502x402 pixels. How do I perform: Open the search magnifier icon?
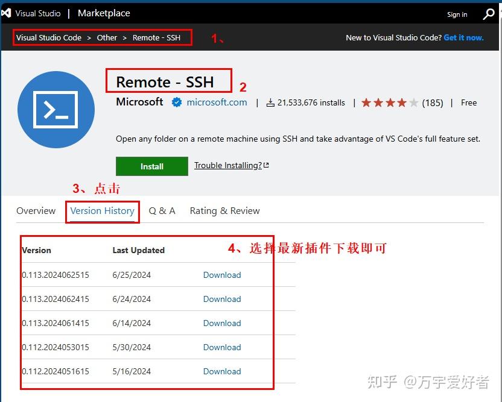(489, 13)
